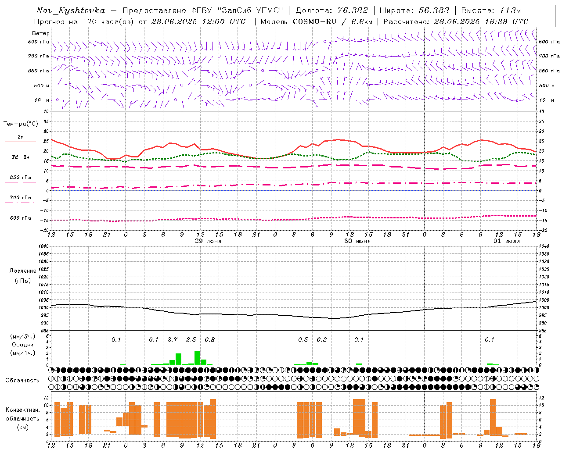The height and width of the screenshot is (449, 562).
Task: Click the Облачность cloud cover label
Action: pos(22,380)
